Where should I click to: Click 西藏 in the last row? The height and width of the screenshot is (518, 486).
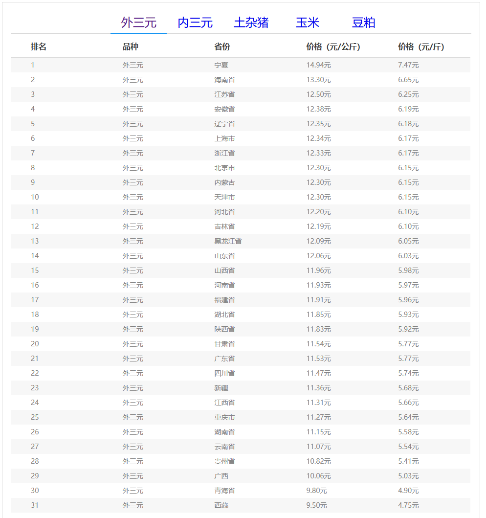click(x=221, y=505)
